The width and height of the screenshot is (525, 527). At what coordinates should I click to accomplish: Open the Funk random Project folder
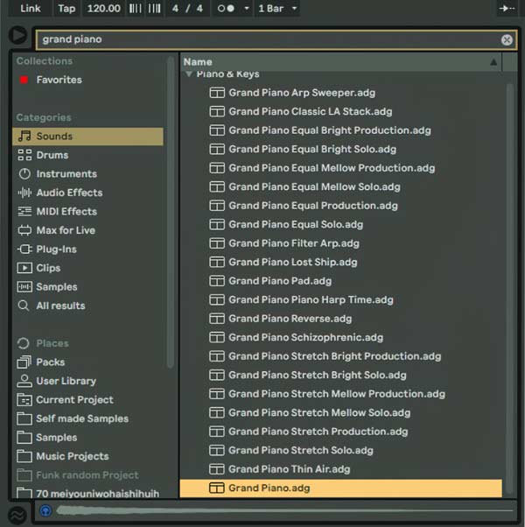click(x=87, y=474)
